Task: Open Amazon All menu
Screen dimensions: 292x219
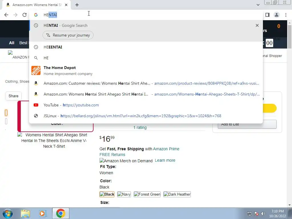Action: point(11,43)
